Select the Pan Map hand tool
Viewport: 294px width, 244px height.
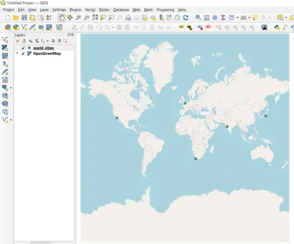[x=61, y=18]
